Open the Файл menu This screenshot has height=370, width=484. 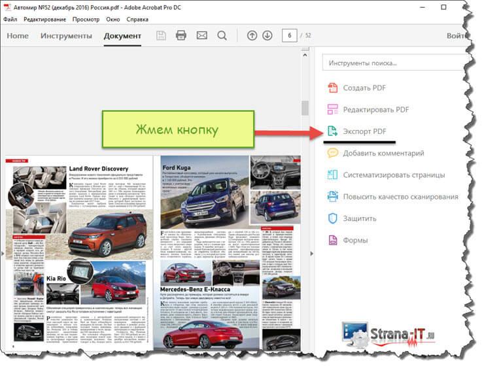(10, 19)
